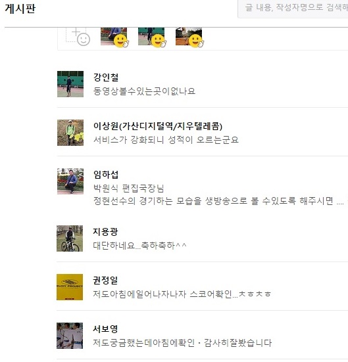
Task: Open 권정일's yellow Rudy Project avatar
Action: [x=70, y=287]
